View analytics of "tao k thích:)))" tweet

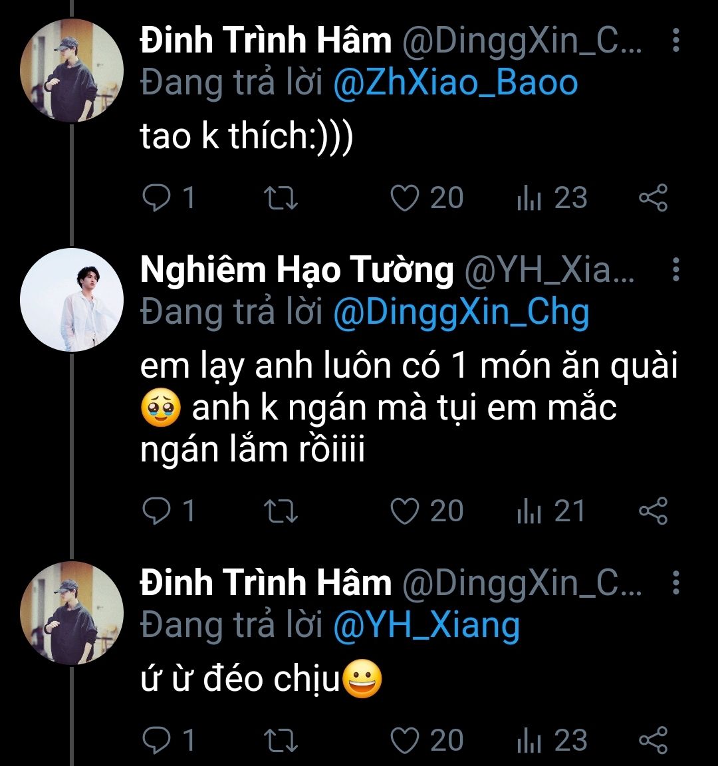tap(529, 198)
